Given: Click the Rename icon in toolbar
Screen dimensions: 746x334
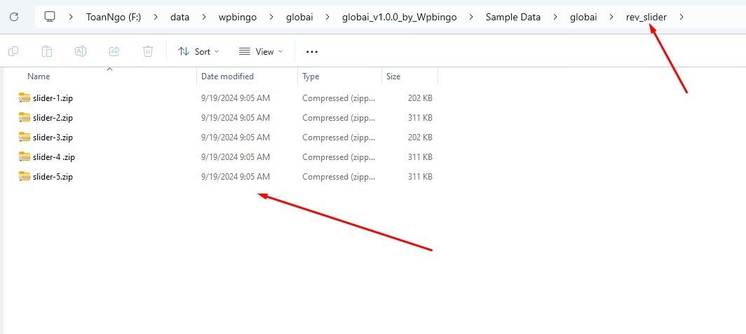Looking at the screenshot, I should tap(81, 51).
